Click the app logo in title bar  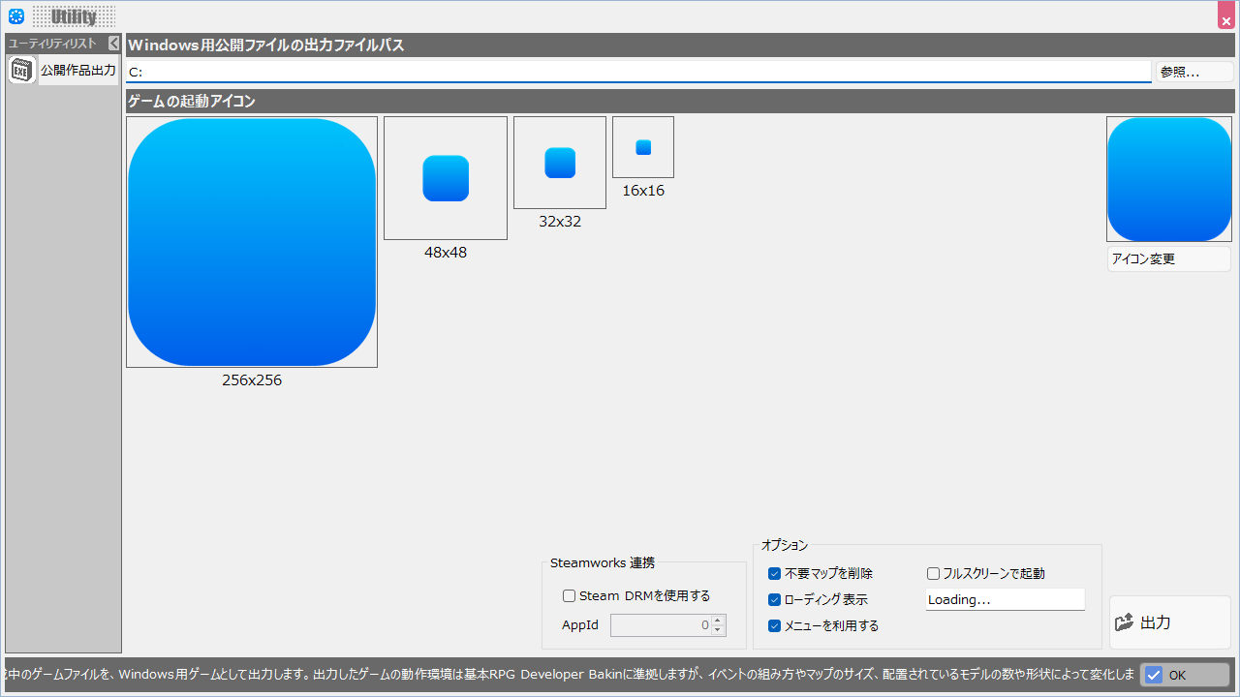tap(15, 15)
